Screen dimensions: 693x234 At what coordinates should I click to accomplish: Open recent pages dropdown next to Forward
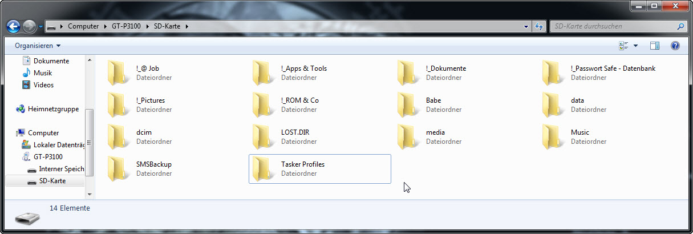(x=40, y=26)
